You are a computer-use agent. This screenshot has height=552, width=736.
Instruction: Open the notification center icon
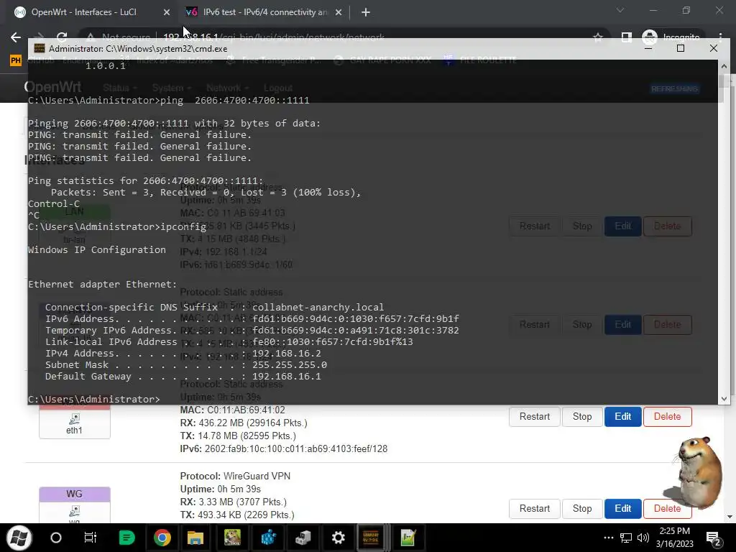[x=714, y=538]
